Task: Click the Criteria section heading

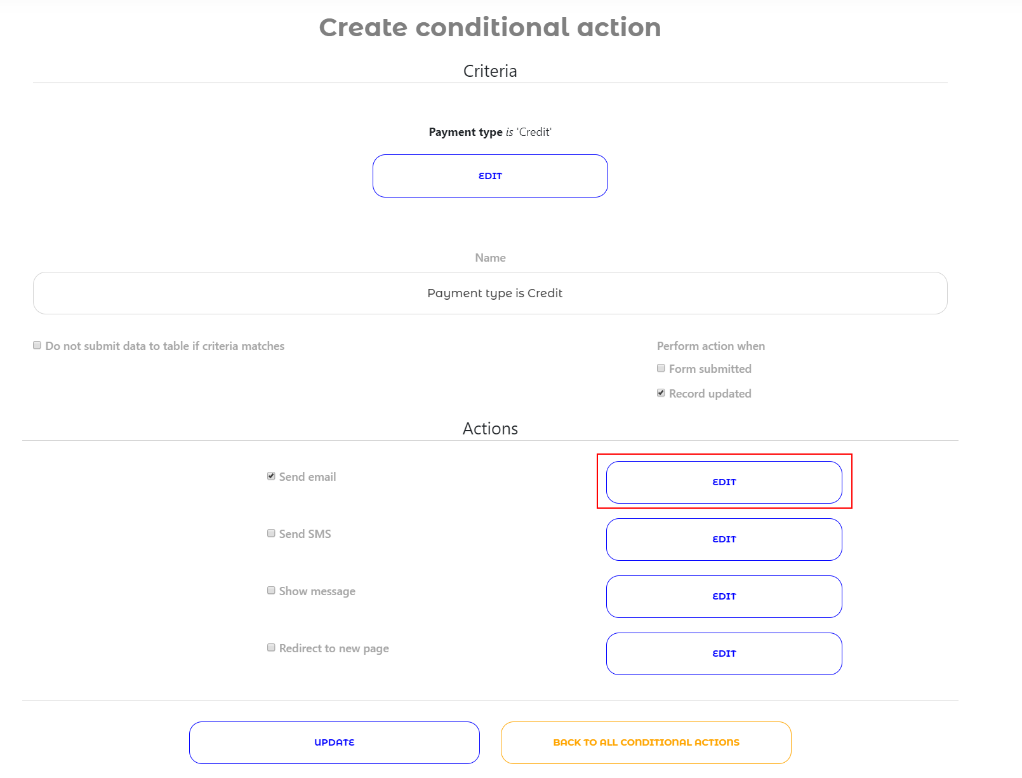Action: pyautogui.click(x=490, y=71)
